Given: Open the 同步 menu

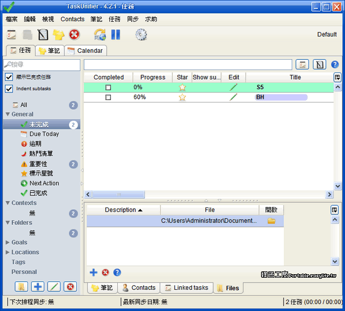Looking at the screenshot, I should tap(133, 20).
